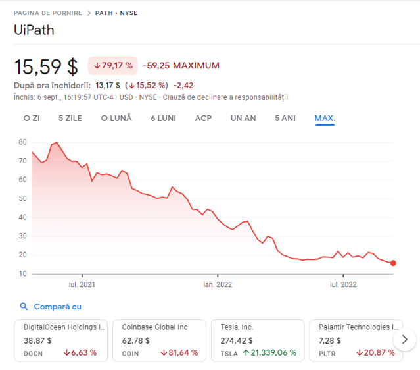Click the search magnifier icon beside Compară cu

(24, 306)
